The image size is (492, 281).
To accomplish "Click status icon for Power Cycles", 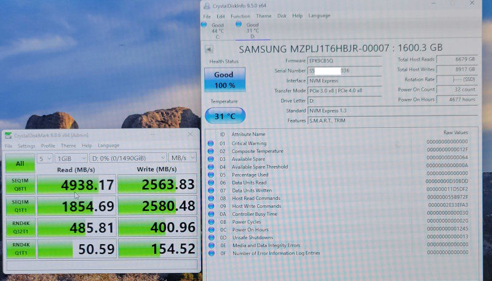I will 211,222.
